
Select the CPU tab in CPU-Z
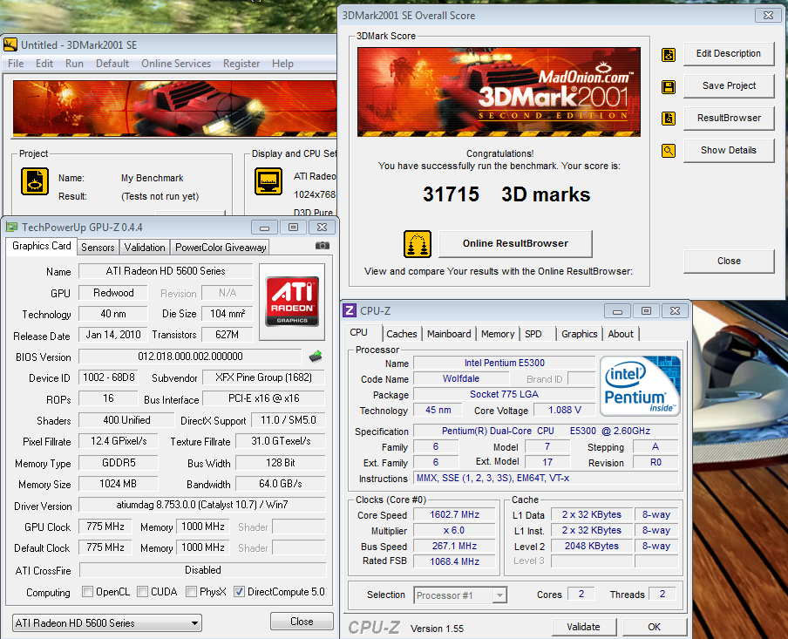359,332
